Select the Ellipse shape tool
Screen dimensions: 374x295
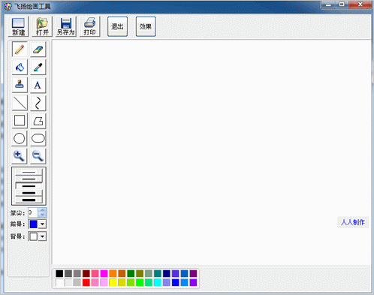[x=20, y=138]
